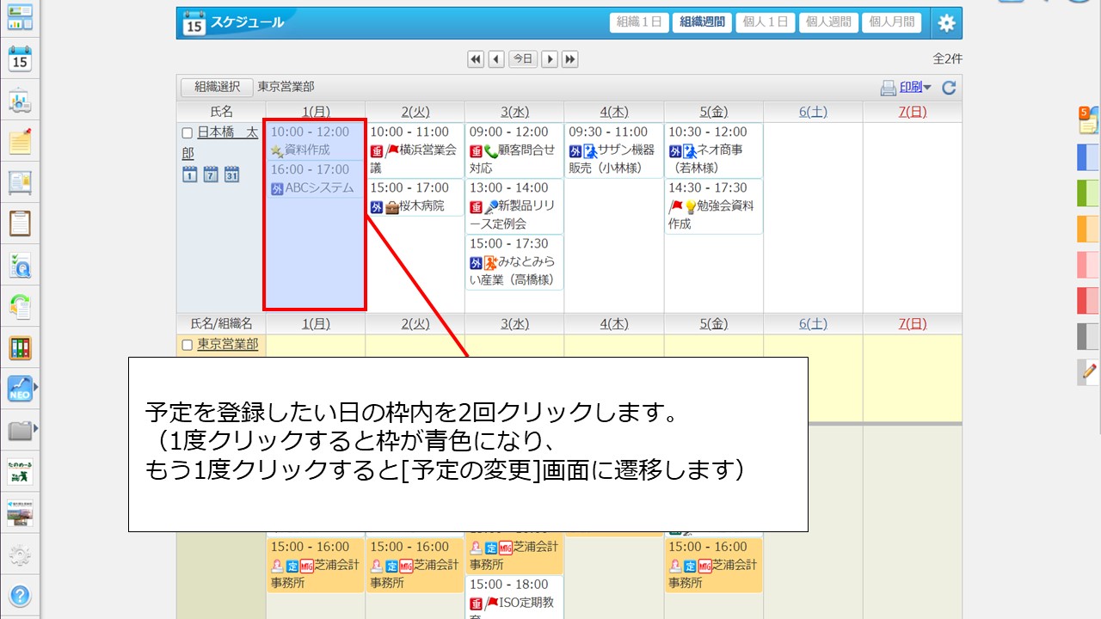Screen dimensions: 1101x619
Task: Expand the folder icon submenu in sidebar
Action: 20,429
